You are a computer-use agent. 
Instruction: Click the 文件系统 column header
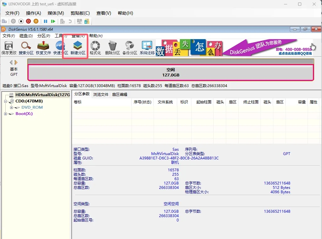pyautogui.click(x=165, y=102)
